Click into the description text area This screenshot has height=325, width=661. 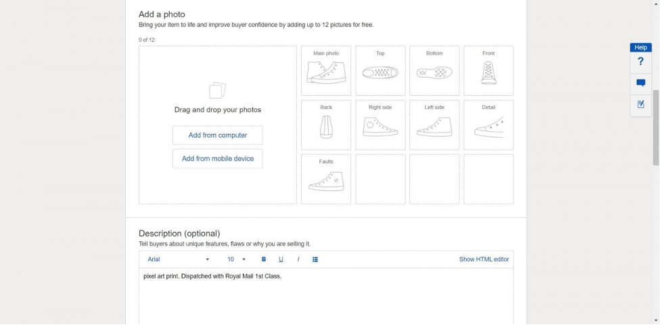326,297
